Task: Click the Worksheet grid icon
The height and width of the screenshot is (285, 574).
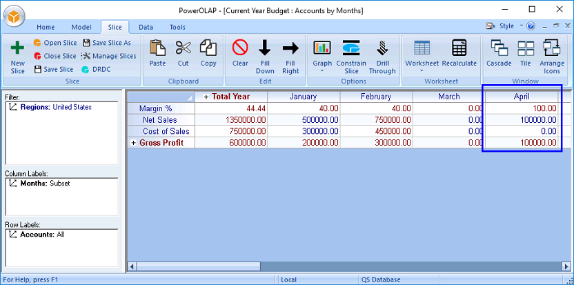Action: pos(422,48)
